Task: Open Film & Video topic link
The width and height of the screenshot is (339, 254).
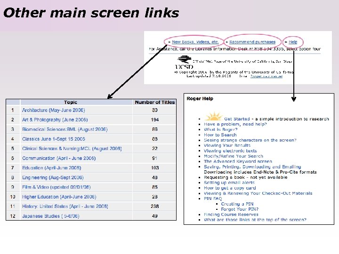Action: (56, 187)
